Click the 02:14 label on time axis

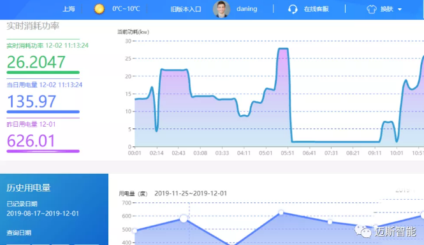pos(157,153)
